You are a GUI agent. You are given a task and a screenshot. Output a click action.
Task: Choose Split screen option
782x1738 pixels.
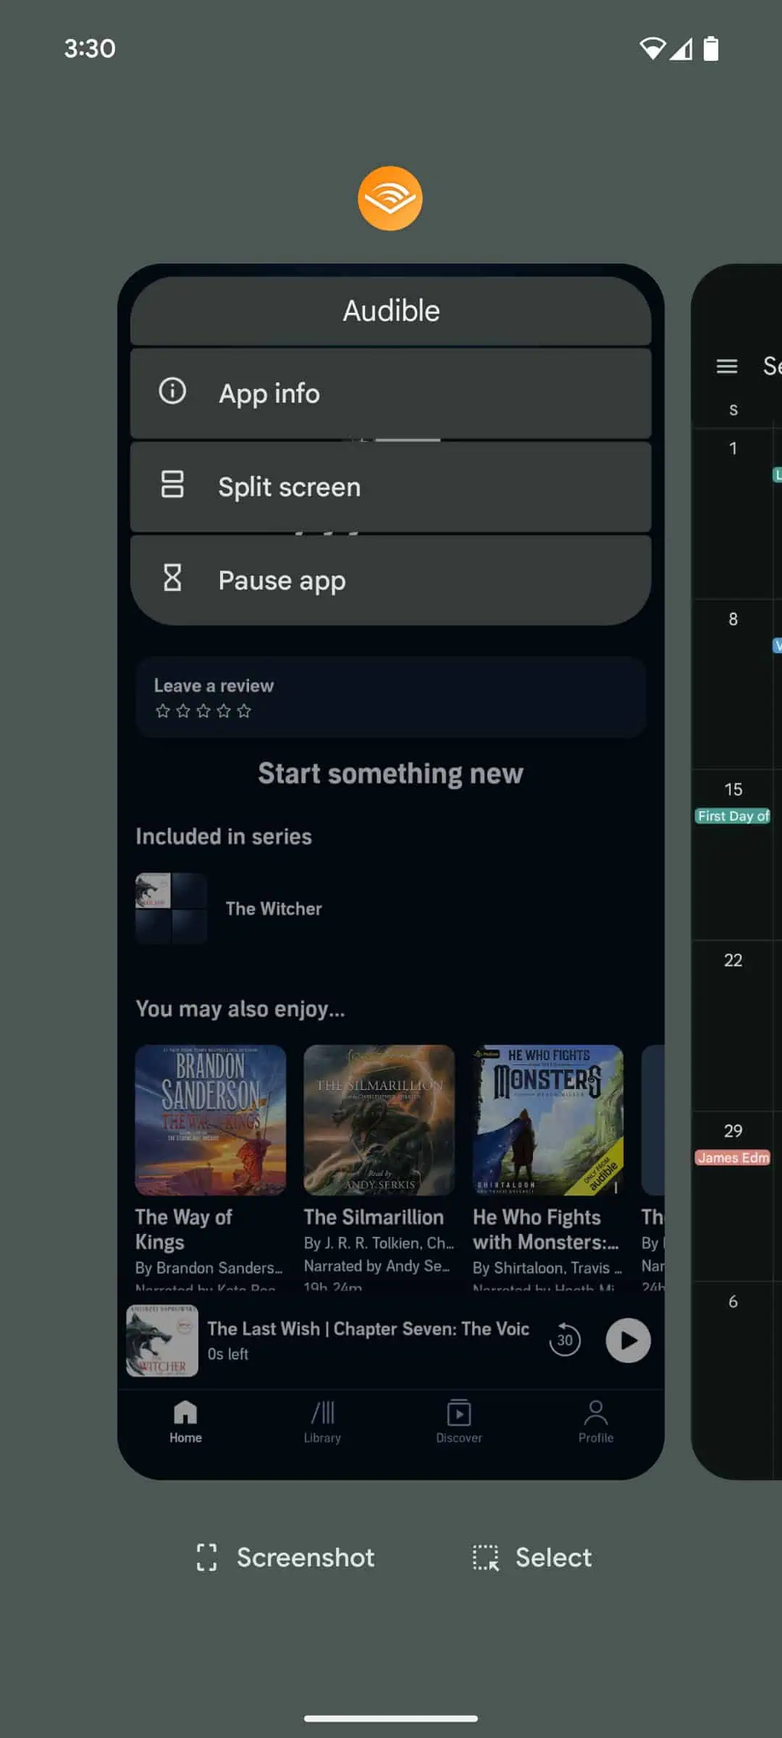tap(391, 487)
